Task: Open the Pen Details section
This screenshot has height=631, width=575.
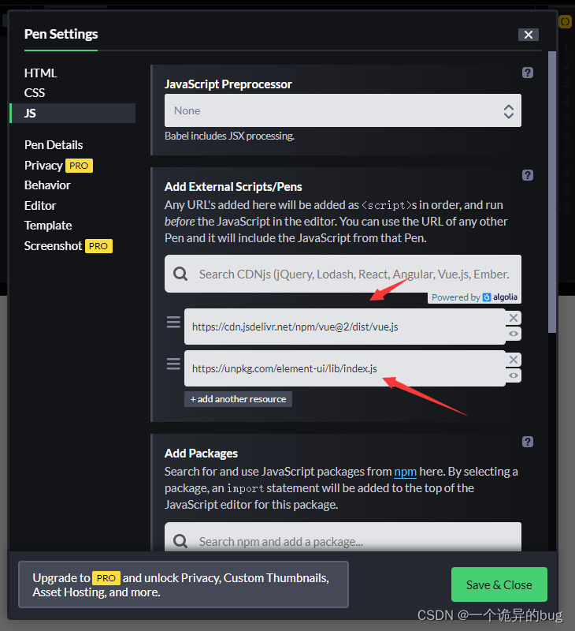Action: point(54,145)
